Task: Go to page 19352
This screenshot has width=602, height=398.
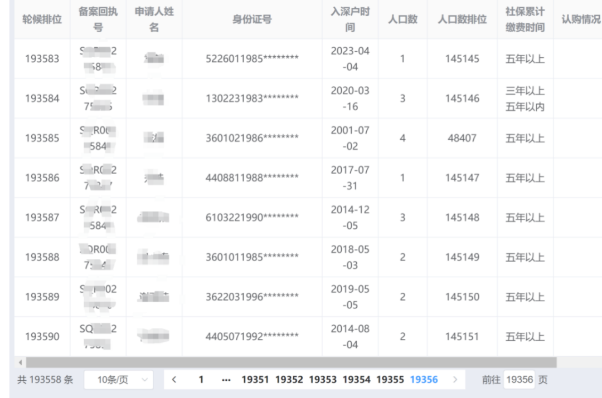Action: [289, 380]
